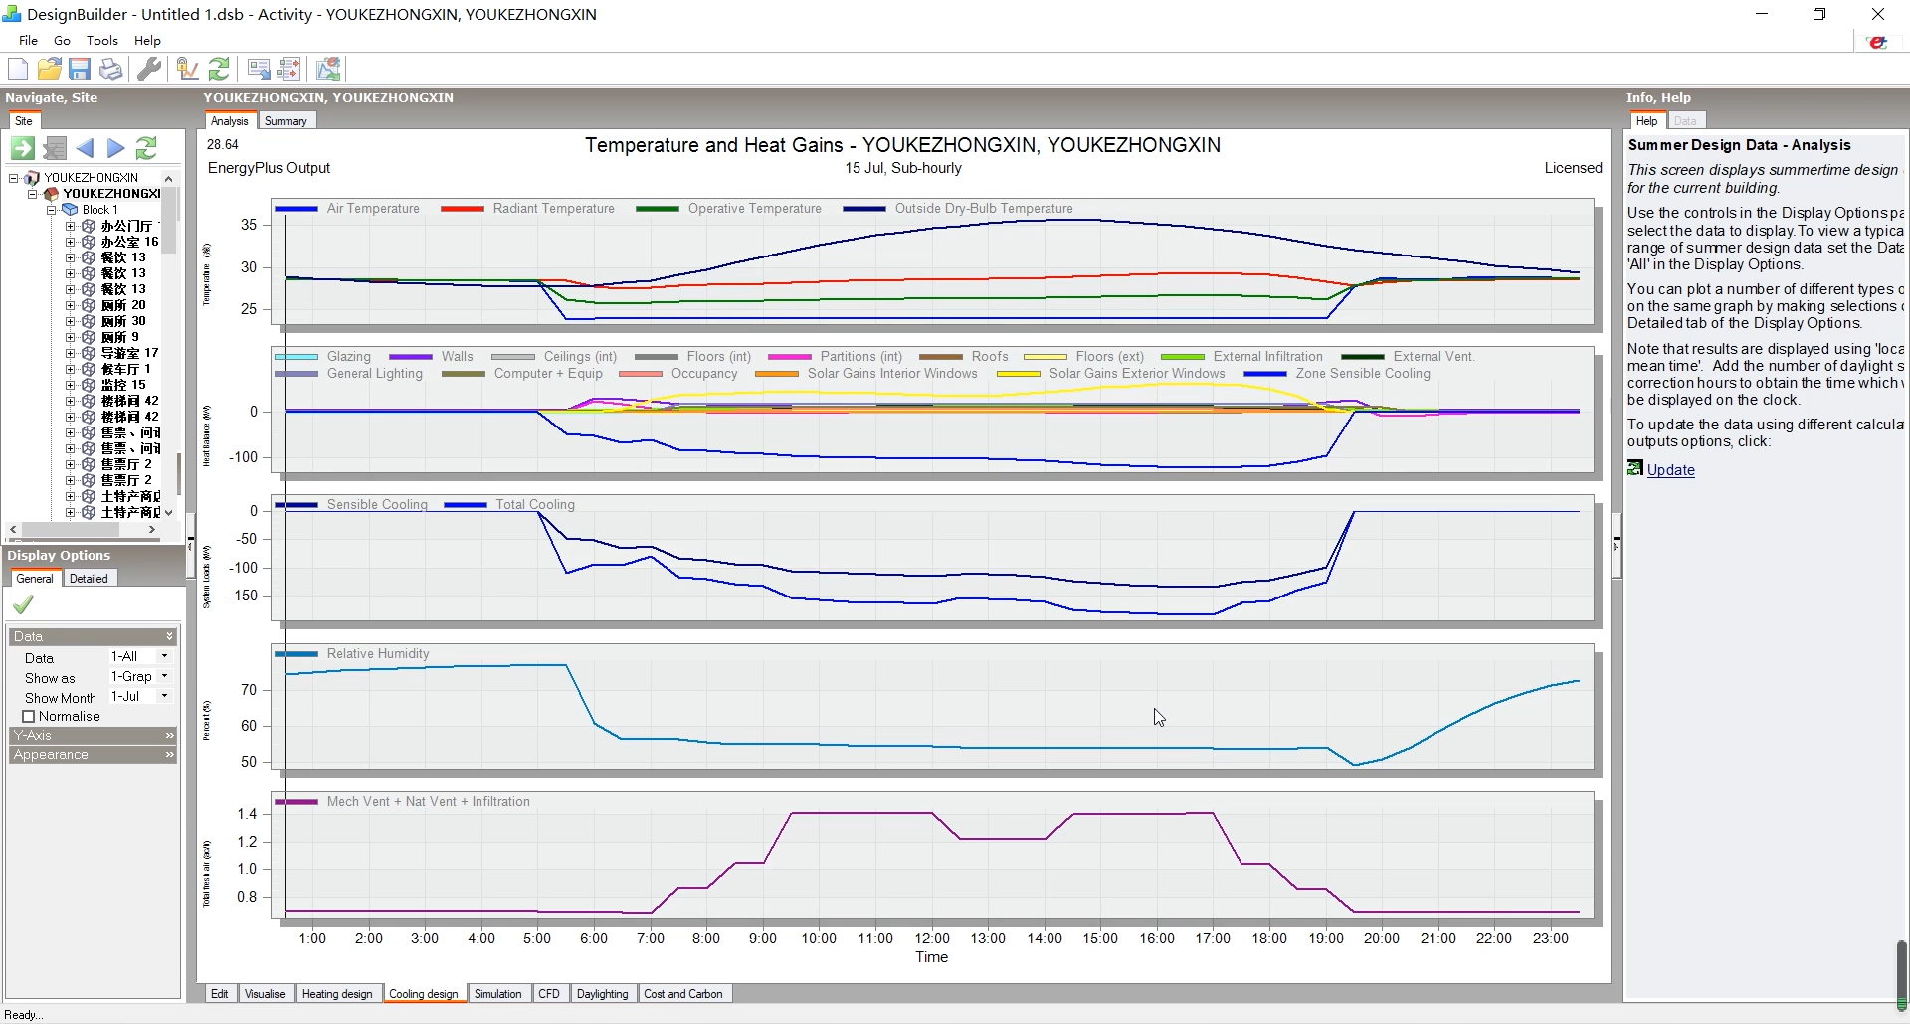Click the blue navigator forward arrow
1910x1024 pixels.
(116, 148)
